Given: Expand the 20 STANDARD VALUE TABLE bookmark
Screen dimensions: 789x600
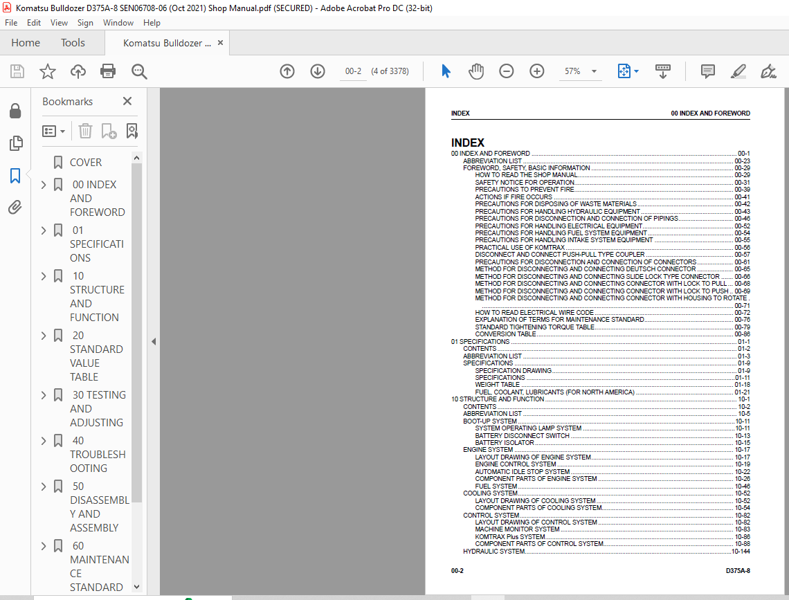Looking at the screenshot, I should (44, 336).
